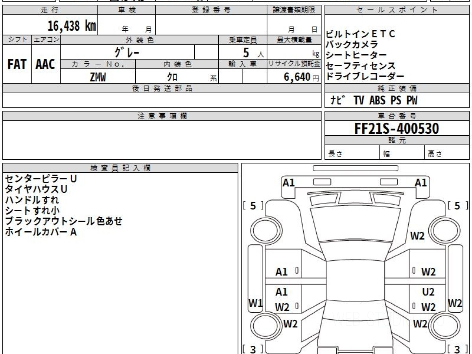This screenshot has height=354, width=472.
Task: Select the AAC air-conditioner value
Action: tap(46, 64)
